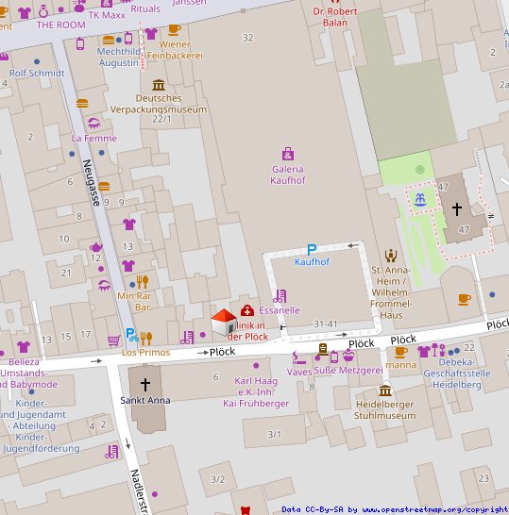The width and height of the screenshot is (509, 515).
Task: Click the red house location marker
Action: click(224, 323)
